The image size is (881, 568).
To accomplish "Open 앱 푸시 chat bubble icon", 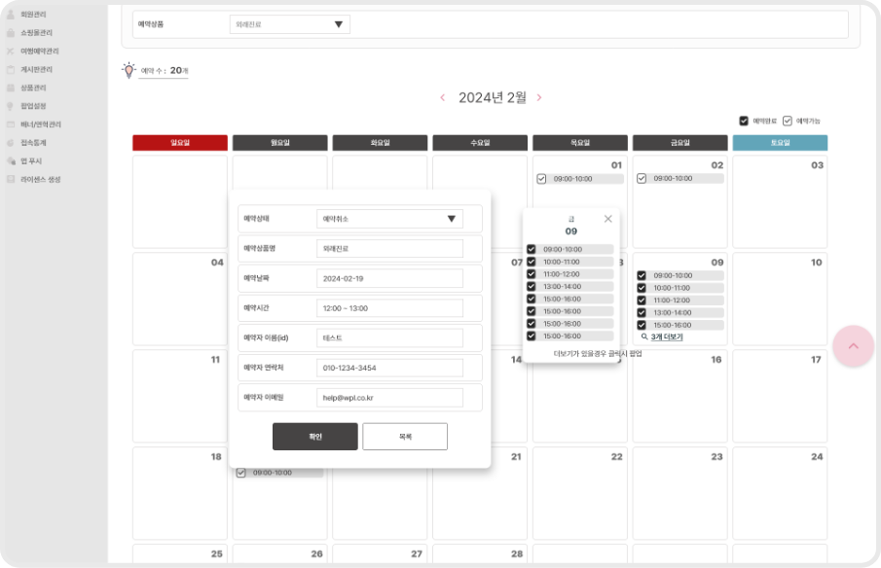I will click(x=11, y=160).
